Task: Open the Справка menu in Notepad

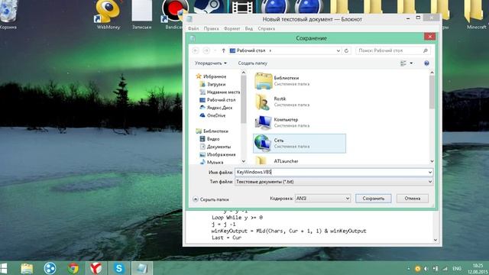Action: 267,28
